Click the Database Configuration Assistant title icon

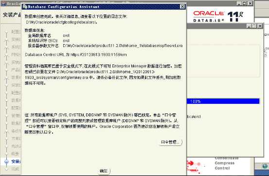pyautogui.click(x=25, y=7)
